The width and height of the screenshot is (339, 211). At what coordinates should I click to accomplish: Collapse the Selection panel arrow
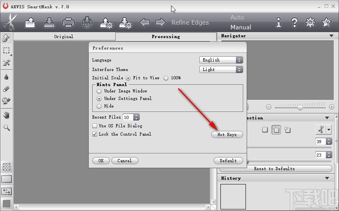(x=327, y=118)
